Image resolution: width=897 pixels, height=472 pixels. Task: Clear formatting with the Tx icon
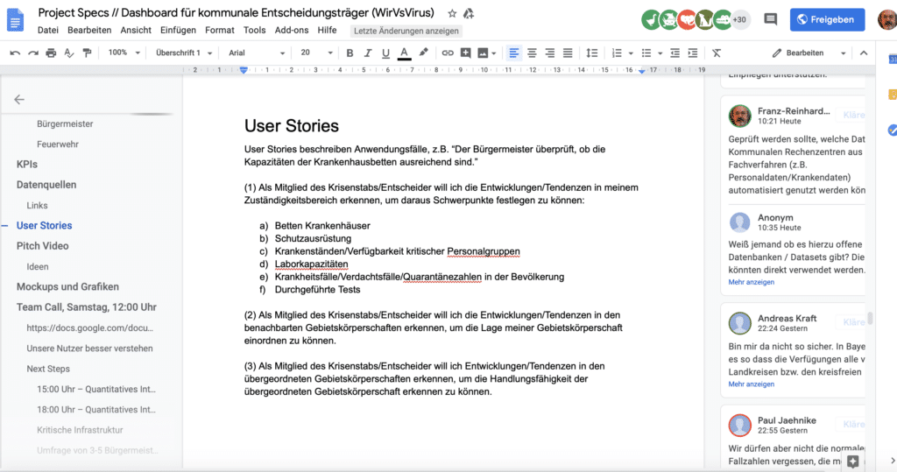pos(717,53)
